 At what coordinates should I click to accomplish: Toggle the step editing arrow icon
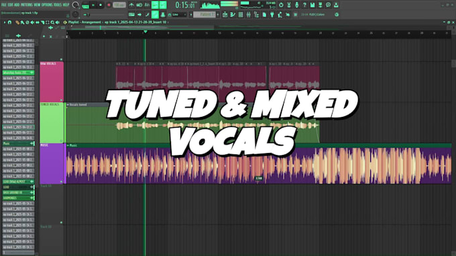[x=139, y=15]
